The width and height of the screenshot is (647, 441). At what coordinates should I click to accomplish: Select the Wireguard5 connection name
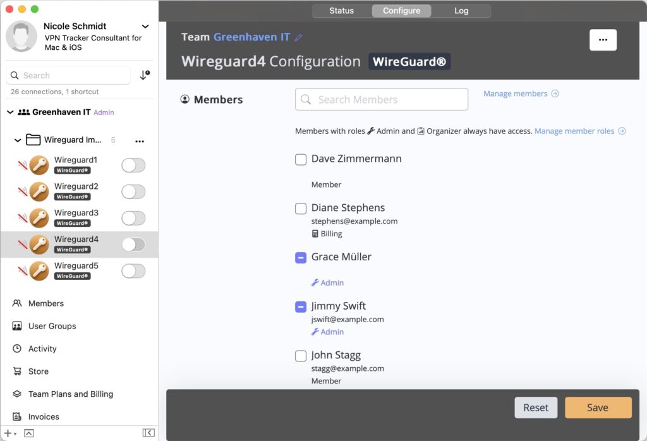(76, 265)
